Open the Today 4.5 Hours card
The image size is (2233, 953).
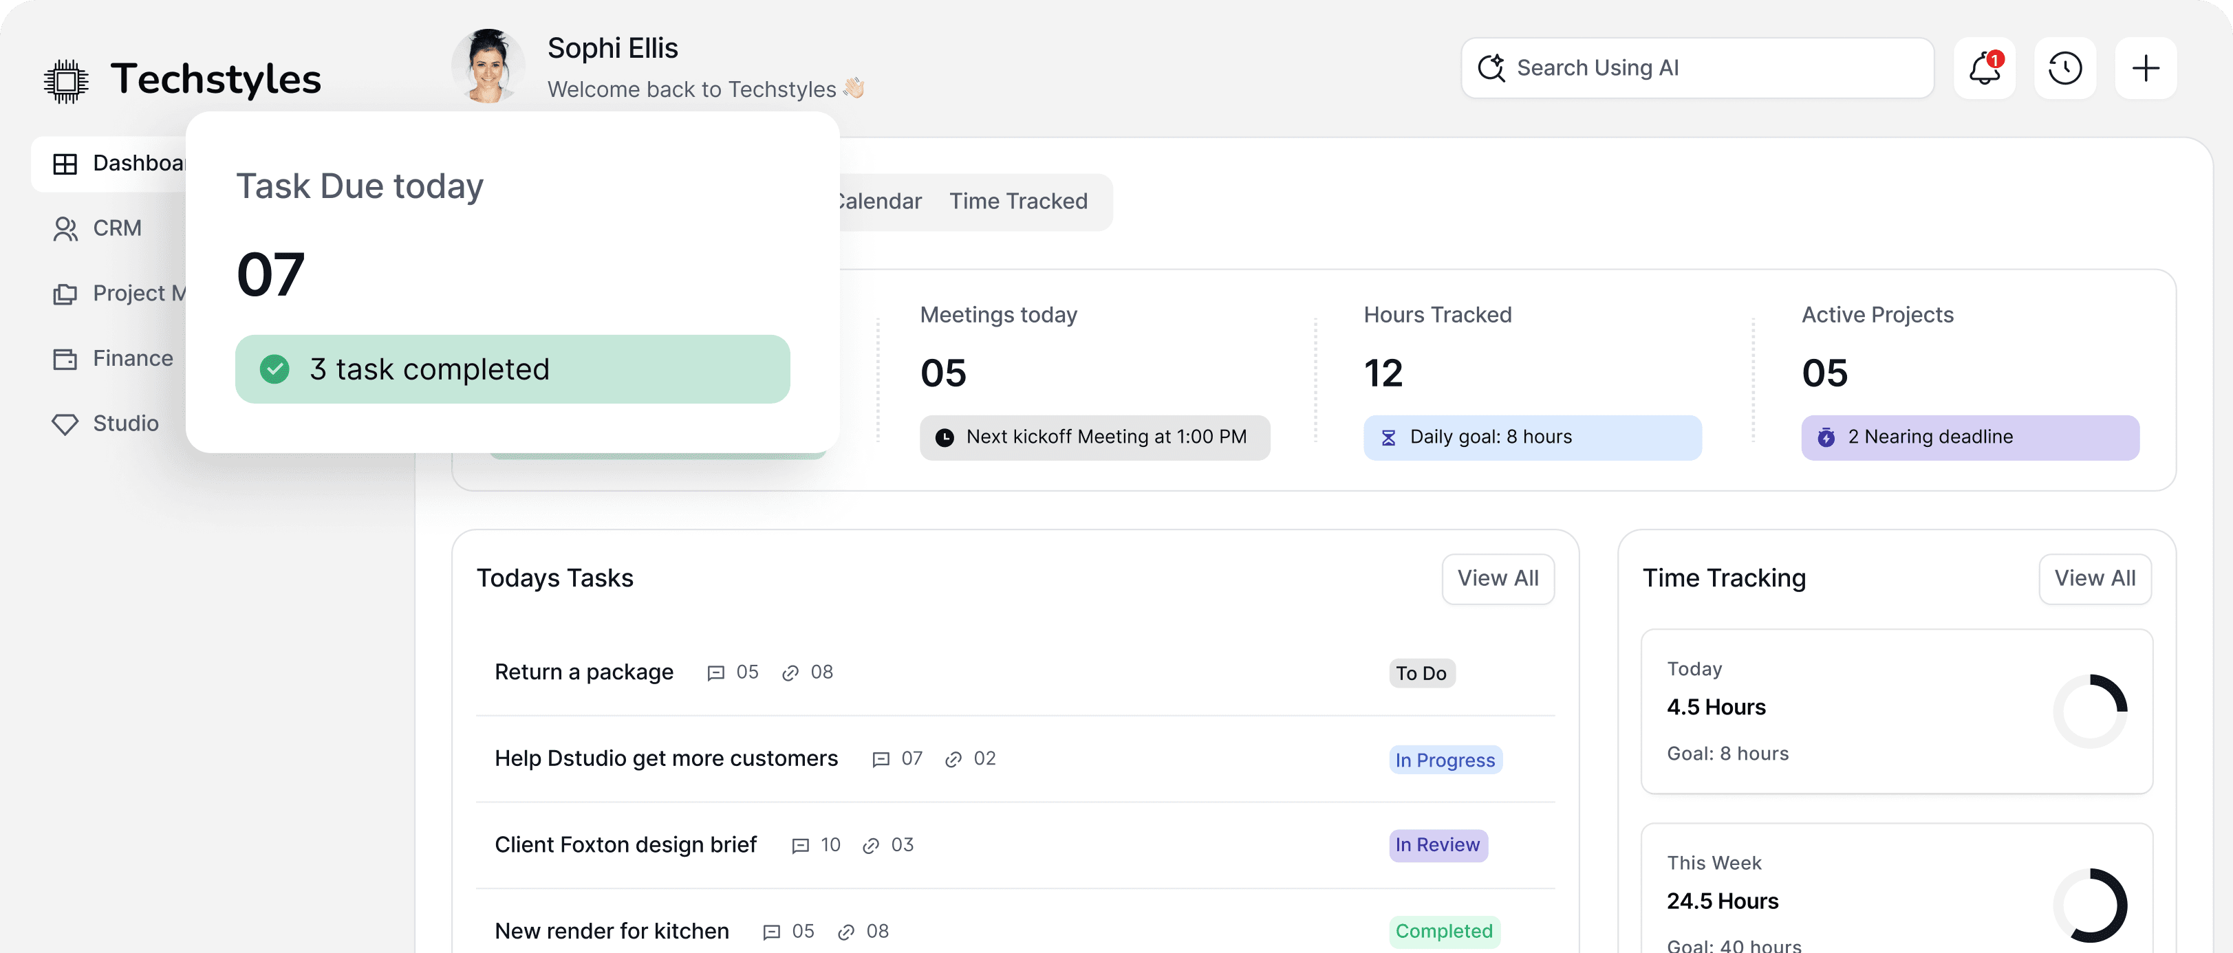pyautogui.click(x=1897, y=711)
